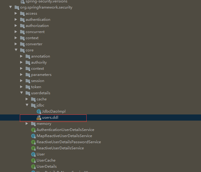Select the UserDetails interface name
Image resolution: width=201 pixels, height=172 pixels.
click(x=47, y=166)
